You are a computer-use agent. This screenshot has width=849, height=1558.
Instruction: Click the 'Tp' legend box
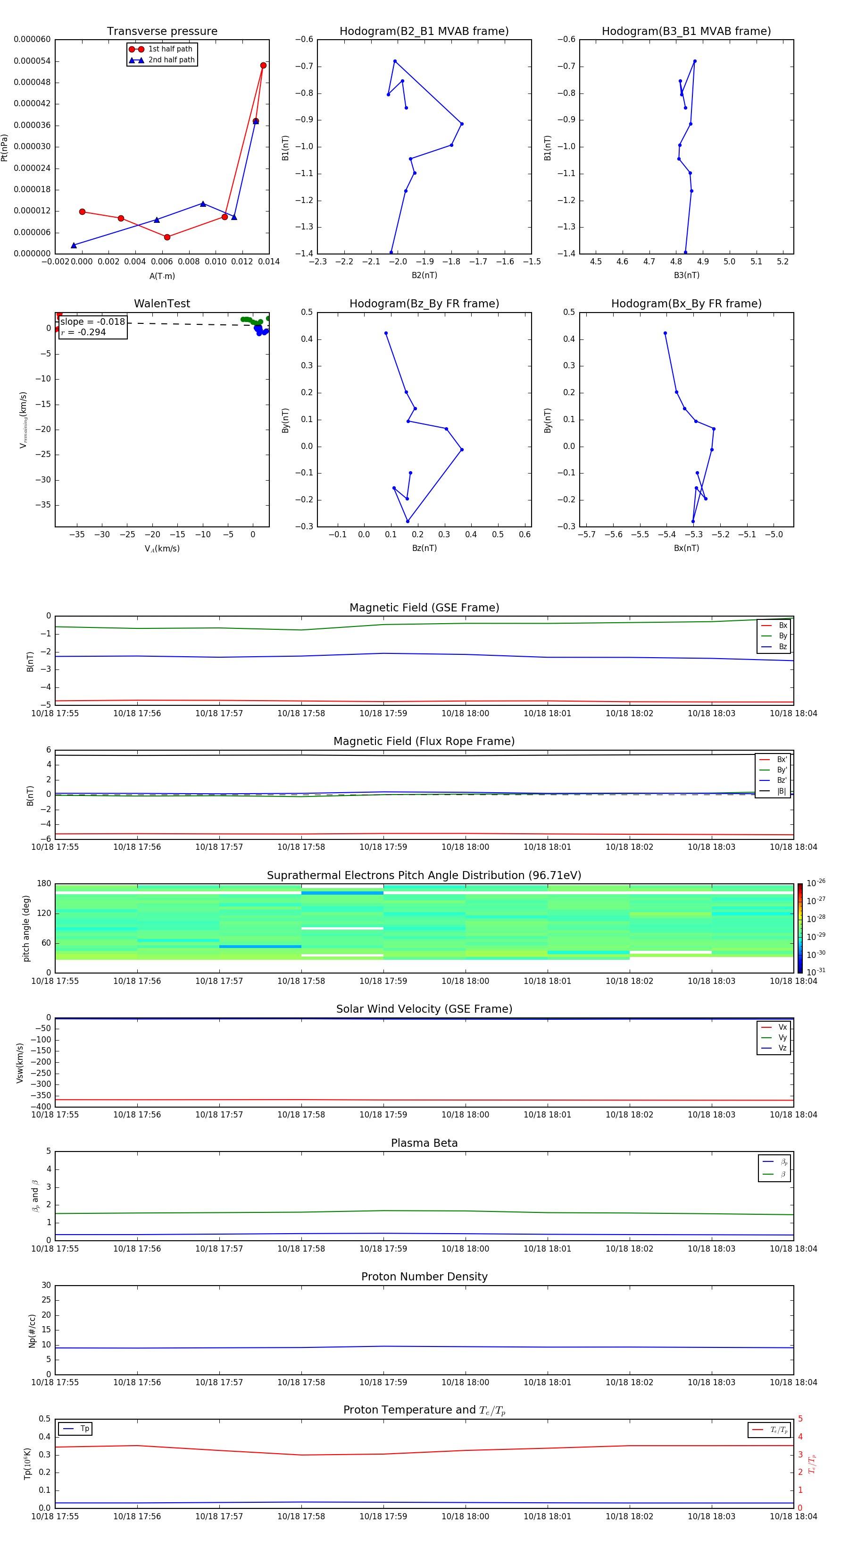point(75,1429)
